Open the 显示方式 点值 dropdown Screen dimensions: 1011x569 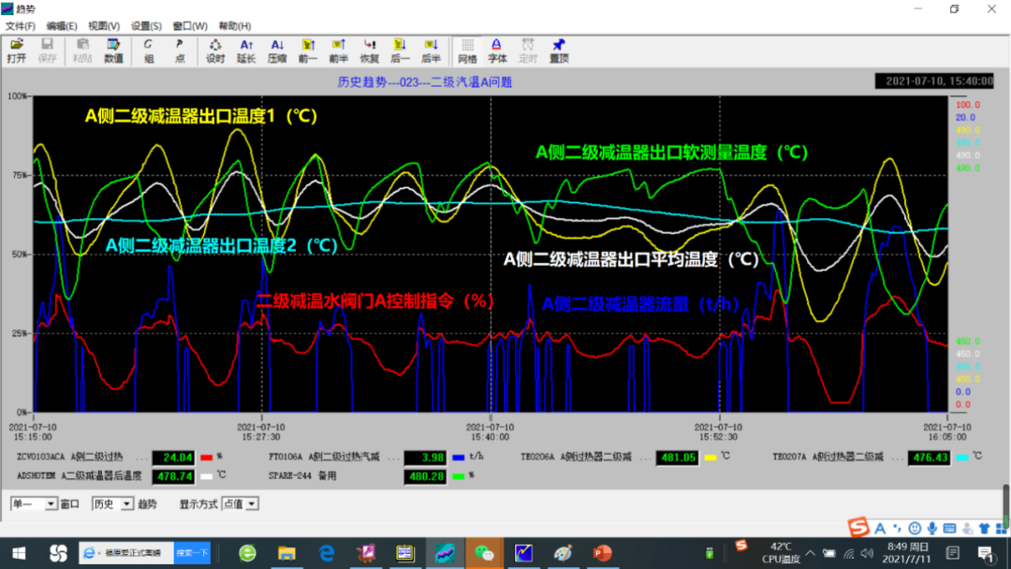click(252, 503)
